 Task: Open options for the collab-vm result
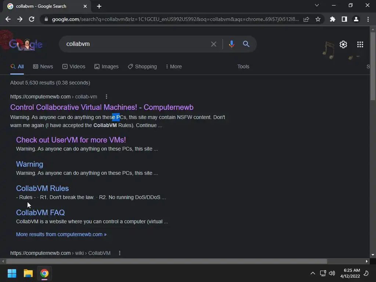pos(106,97)
